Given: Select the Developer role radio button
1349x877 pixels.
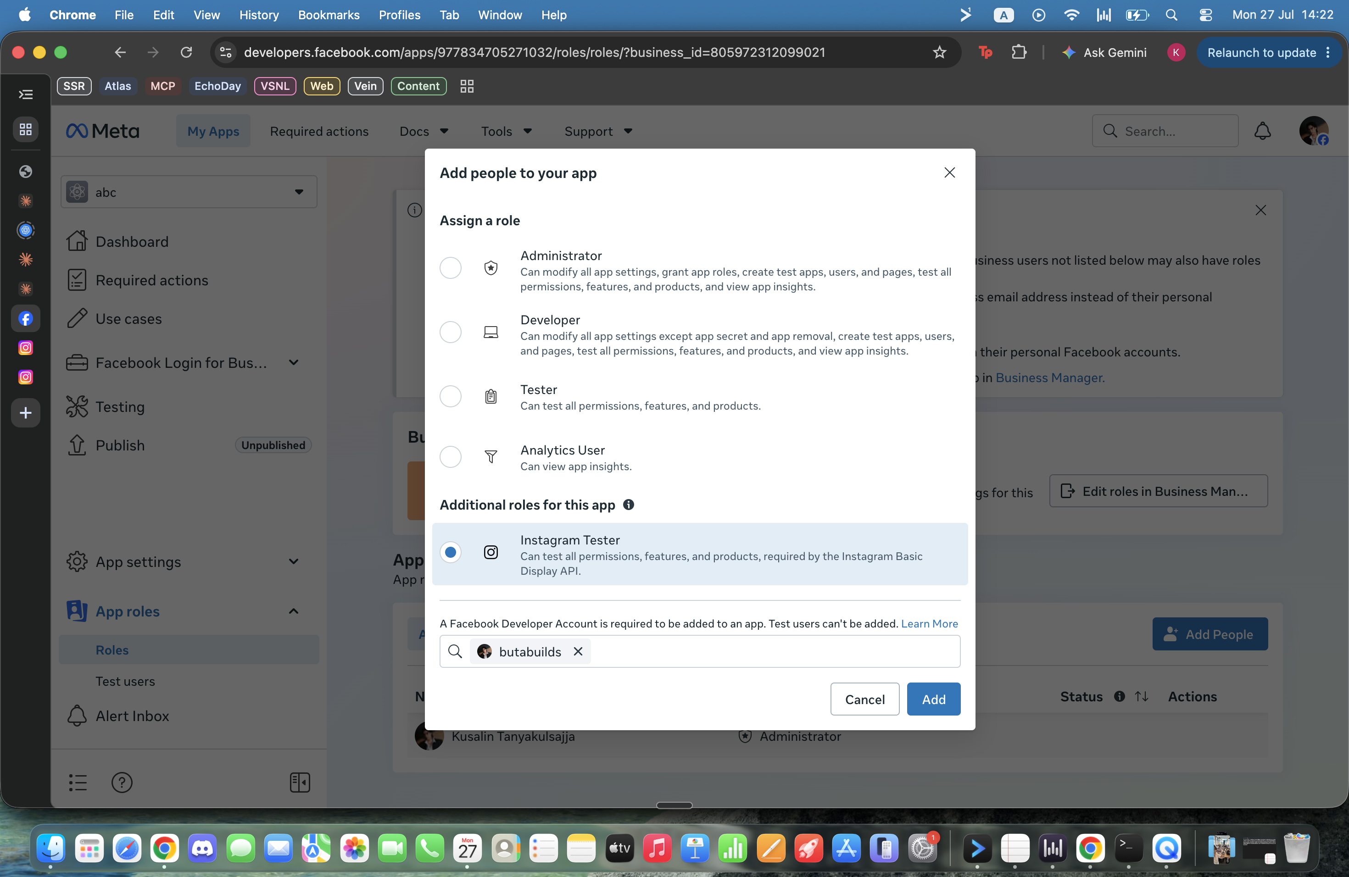Looking at the screenshot, I should pyautogui.click(x=450, y=332).
